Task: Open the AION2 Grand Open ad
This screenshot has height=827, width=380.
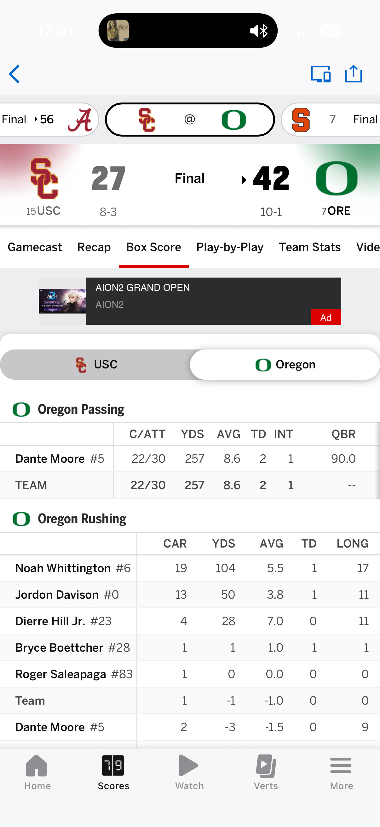Action: [190, 301]
